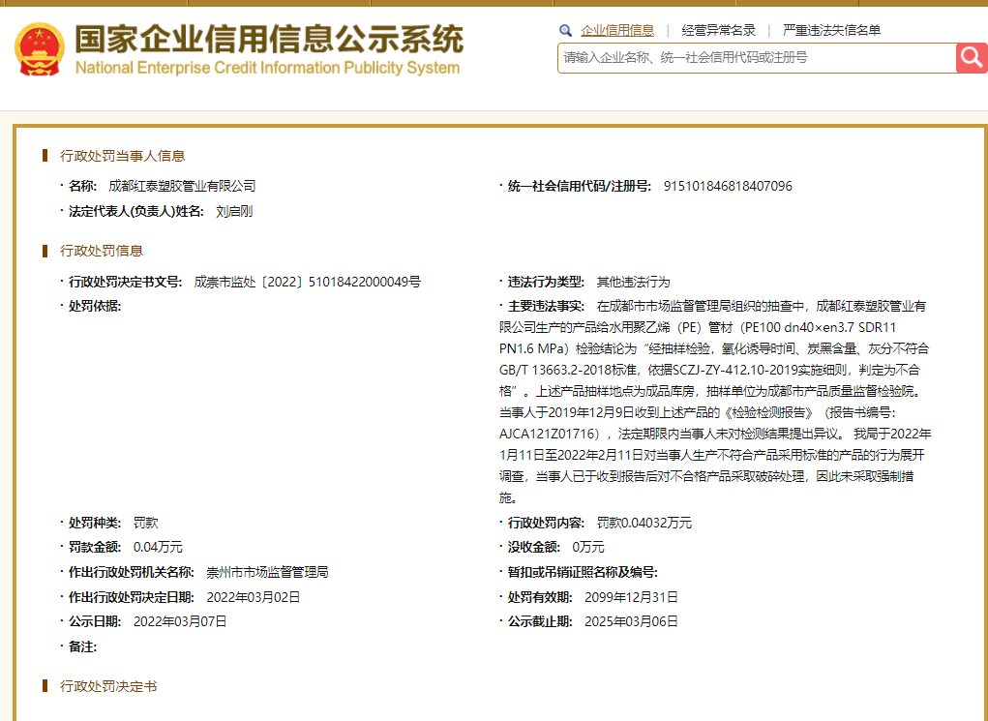
Task: Click the 暂扣或吊销证照名称及编号 label
Action: click(583, 572)
